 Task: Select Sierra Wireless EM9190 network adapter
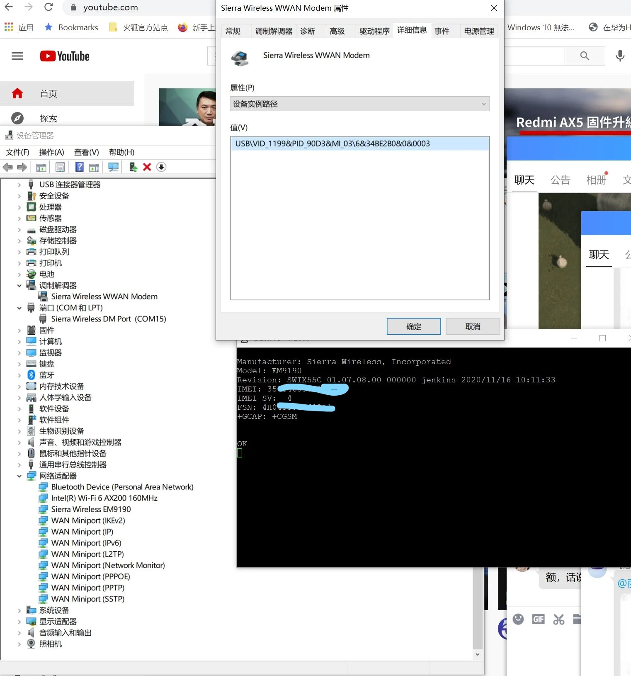(91, 509)
